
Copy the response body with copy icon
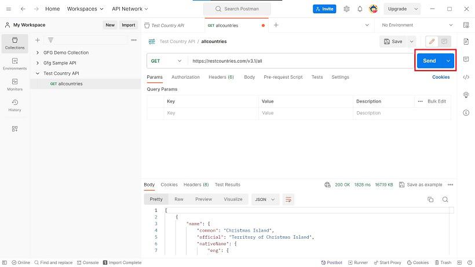click(x=430, y=199)
